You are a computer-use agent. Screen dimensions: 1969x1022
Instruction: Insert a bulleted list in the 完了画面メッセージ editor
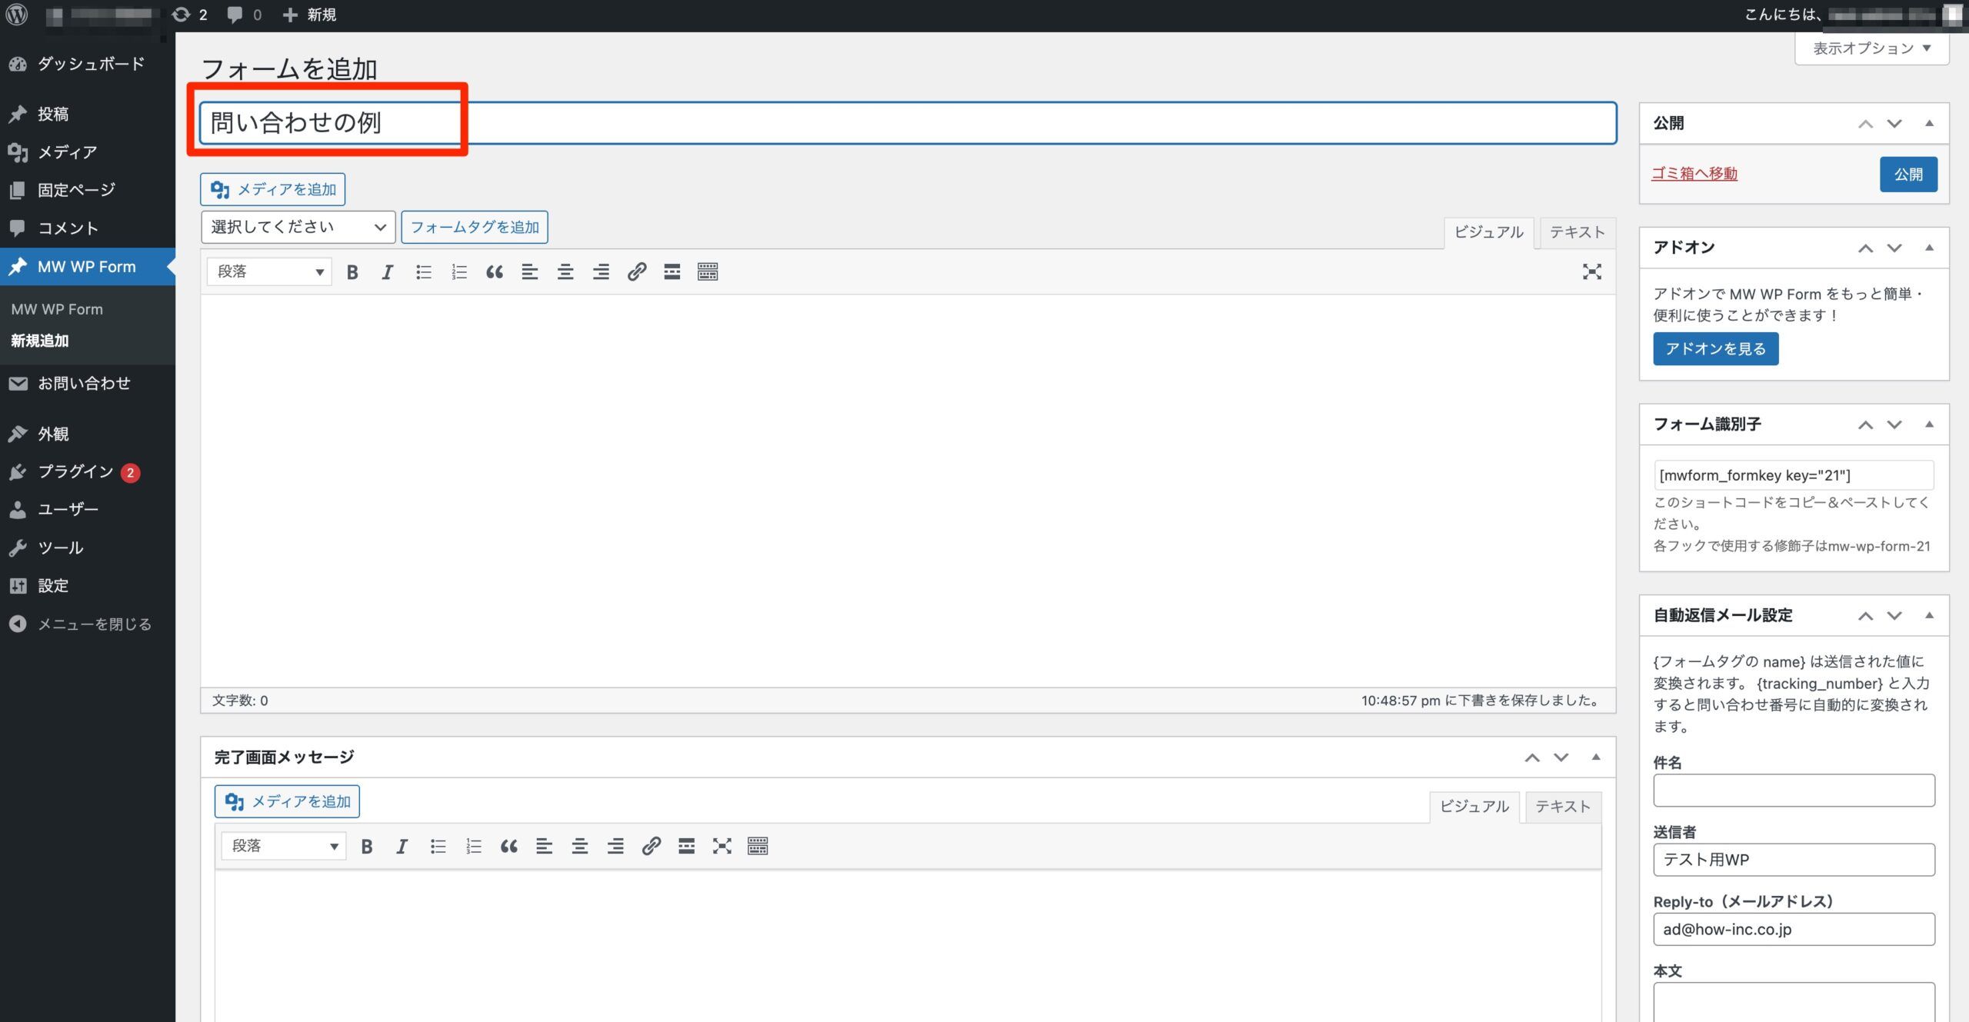(x=438, y=846)
